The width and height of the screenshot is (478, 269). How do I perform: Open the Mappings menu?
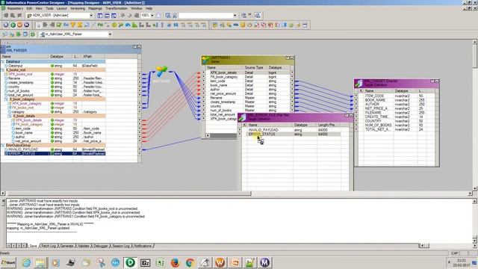[x=96, y=8]
